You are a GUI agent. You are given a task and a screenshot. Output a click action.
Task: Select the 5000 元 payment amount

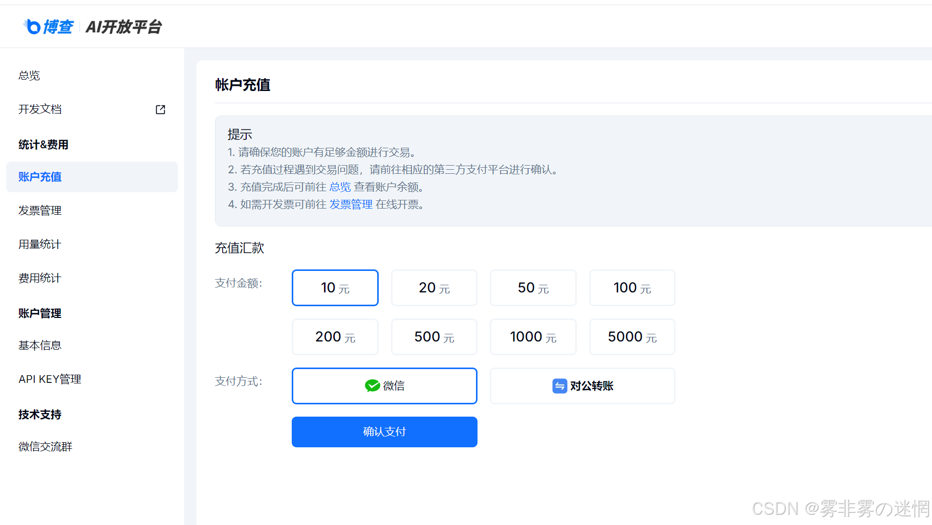coord(632,337)
